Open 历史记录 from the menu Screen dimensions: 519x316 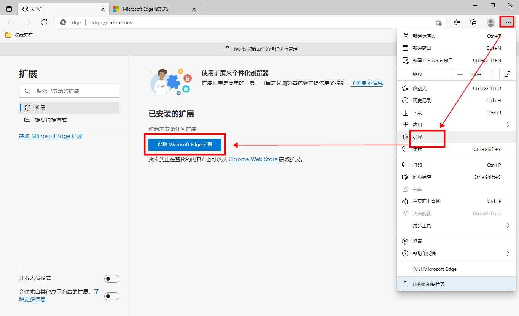[456, 100]
